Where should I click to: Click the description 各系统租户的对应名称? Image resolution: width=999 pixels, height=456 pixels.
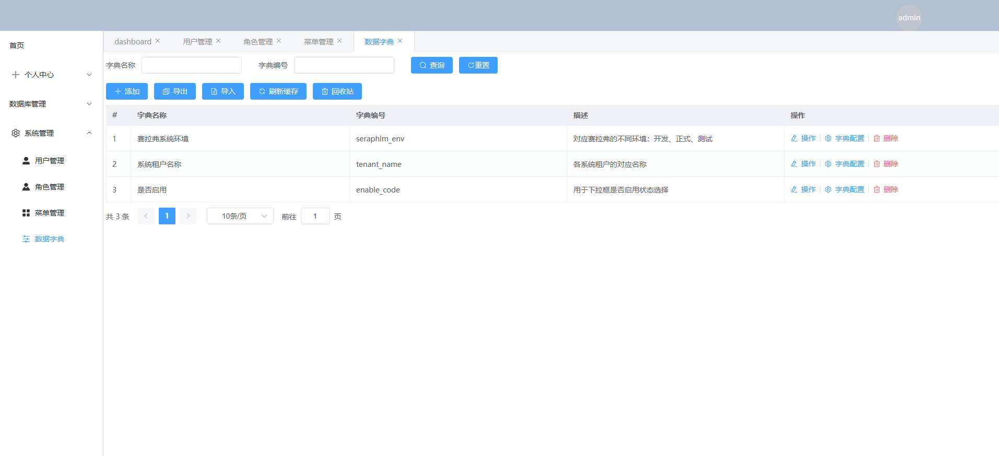pos(610,164)
